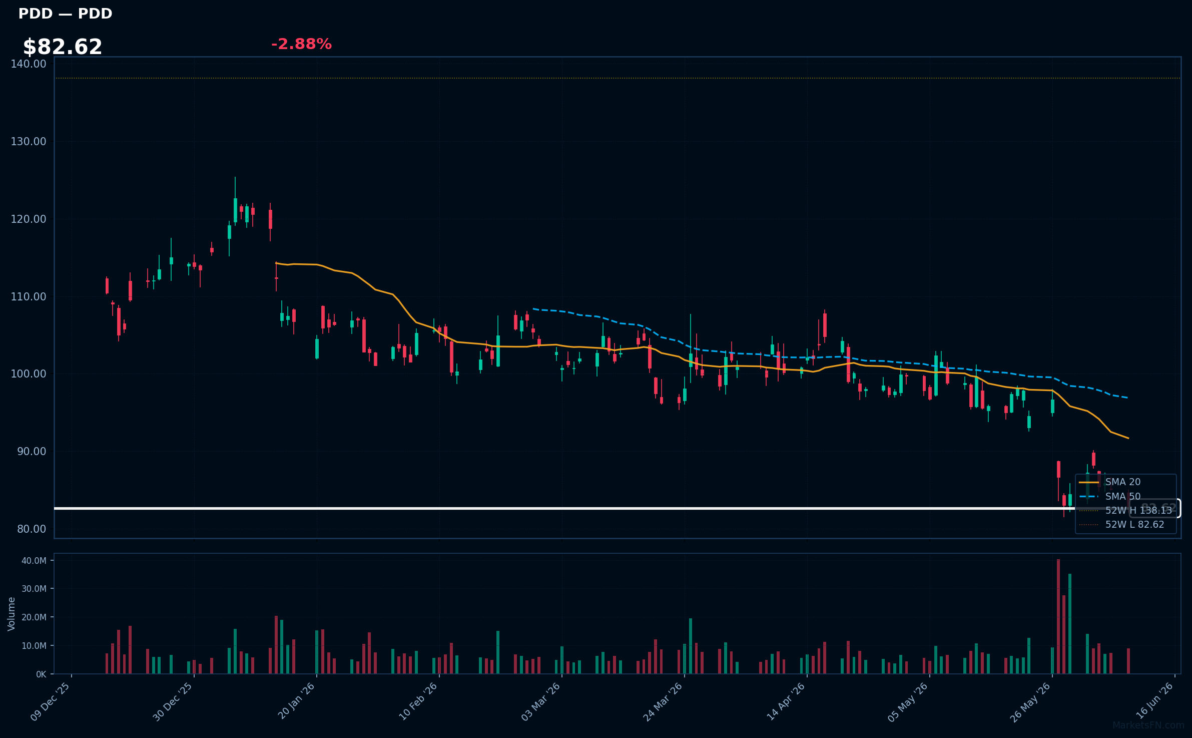Click the tall green candlestick peaking above 125
This screenshot has height=738, width=1192.
click(x=235, y=201)
